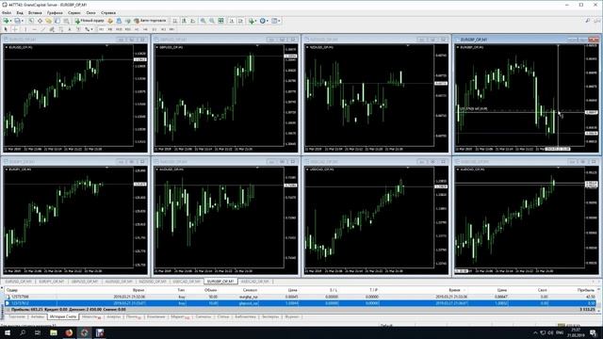Open the Templates icon

point(274,21)
